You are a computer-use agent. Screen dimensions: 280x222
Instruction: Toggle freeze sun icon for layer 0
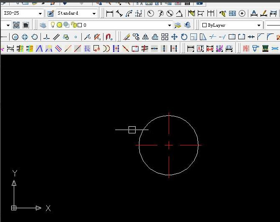coord(59,25)
